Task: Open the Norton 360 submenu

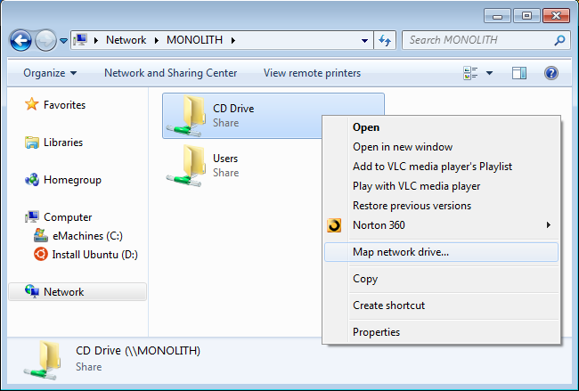Action: coord(441,225)
